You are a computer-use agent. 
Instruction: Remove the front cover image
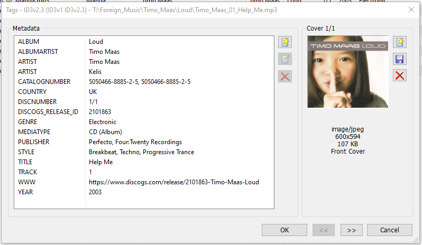coord(400,76)
